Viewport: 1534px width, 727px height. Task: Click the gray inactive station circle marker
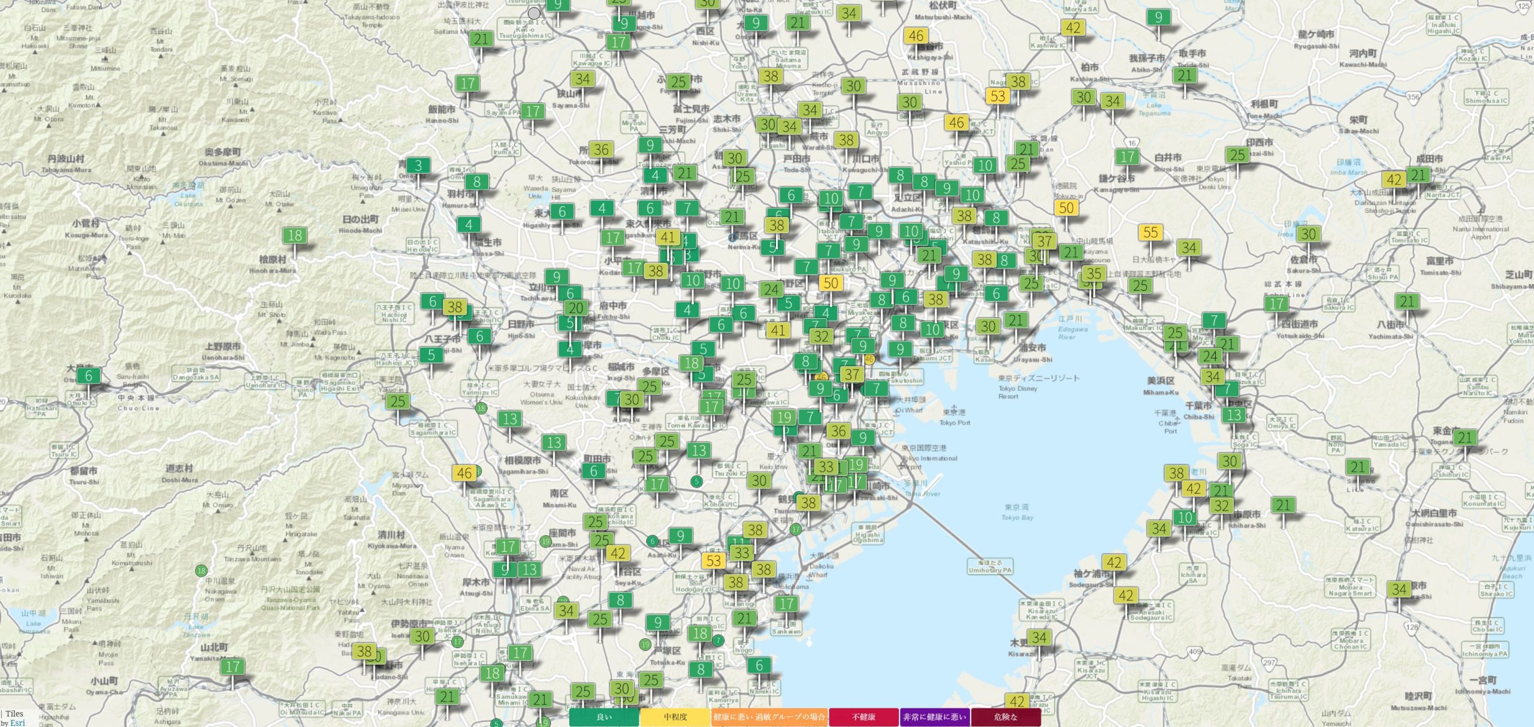[534, 13]
